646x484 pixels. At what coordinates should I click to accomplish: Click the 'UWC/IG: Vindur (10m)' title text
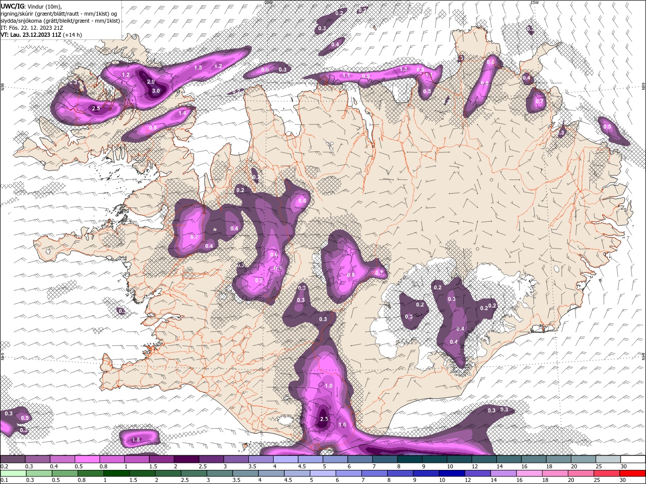click(x=32, y=6)
